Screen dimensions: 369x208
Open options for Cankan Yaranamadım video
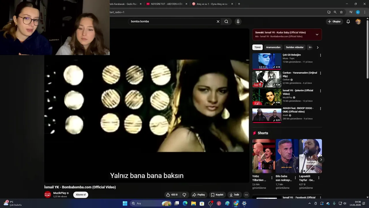pos(320,73)
